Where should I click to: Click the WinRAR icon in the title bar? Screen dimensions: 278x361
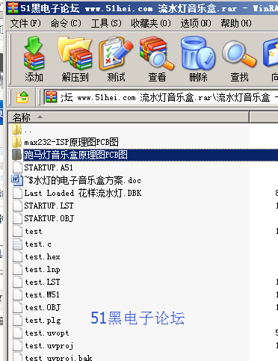click(x=13, y=8)
